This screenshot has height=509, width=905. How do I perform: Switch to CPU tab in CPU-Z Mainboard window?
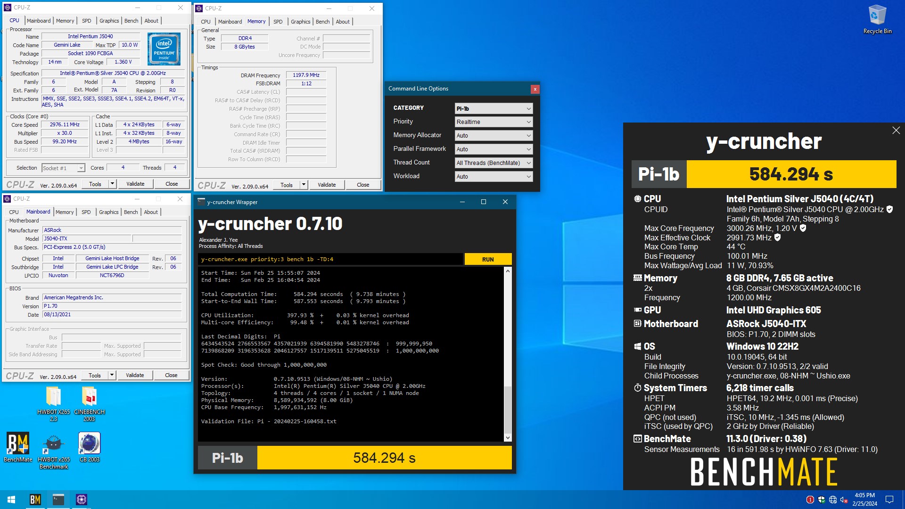[14, 212]
